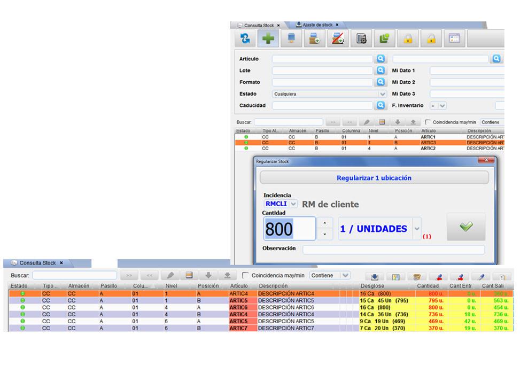Click the green plus add icon

coord(268,38)
